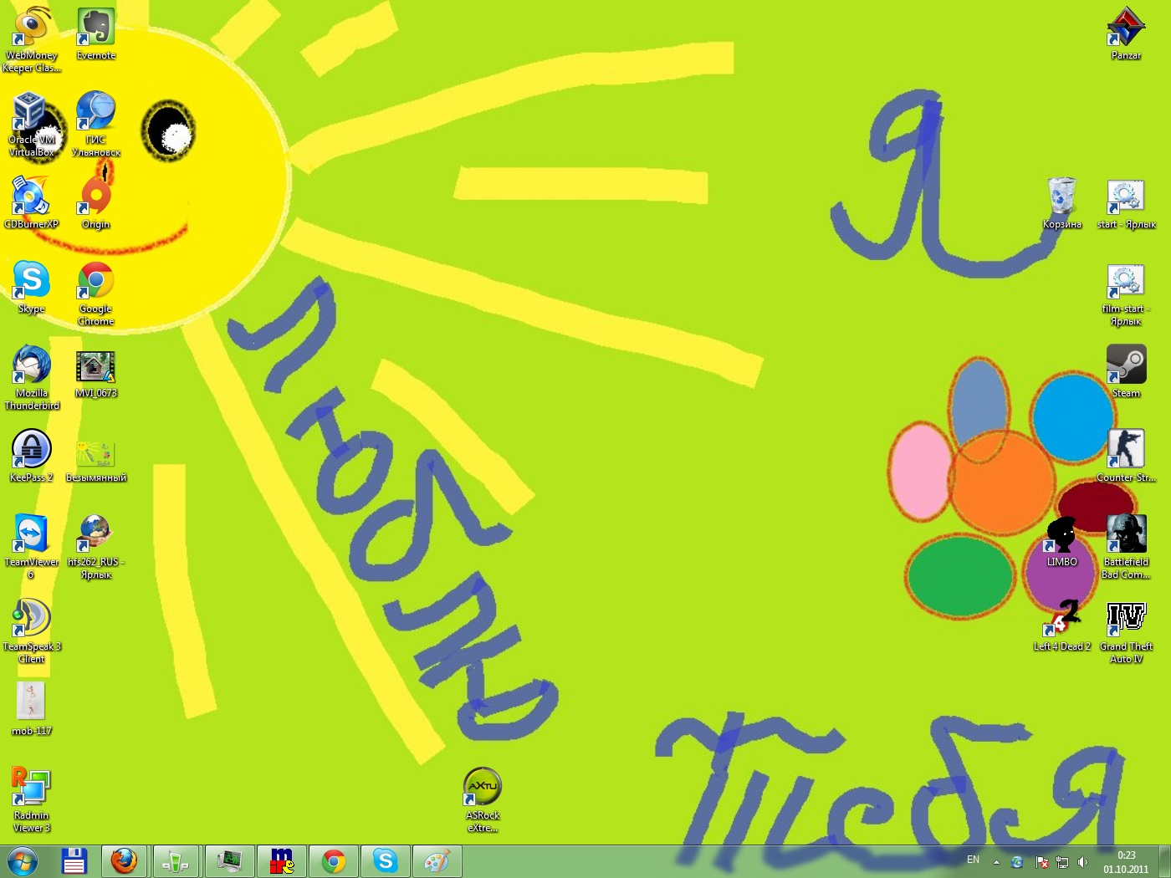
Task: Select the ASRock eXtreme desktop shortcut
Action: click(483, 800)
